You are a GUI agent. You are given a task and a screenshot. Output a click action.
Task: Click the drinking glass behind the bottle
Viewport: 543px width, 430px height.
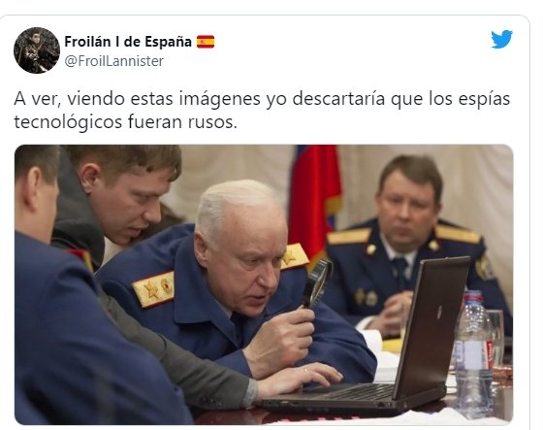pos(497,338)
